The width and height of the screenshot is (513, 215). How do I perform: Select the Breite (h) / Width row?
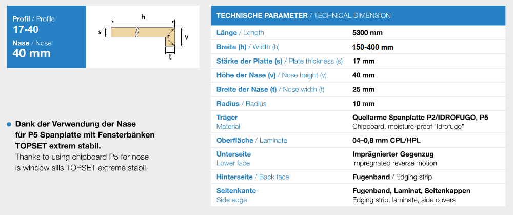pos(358,47)
